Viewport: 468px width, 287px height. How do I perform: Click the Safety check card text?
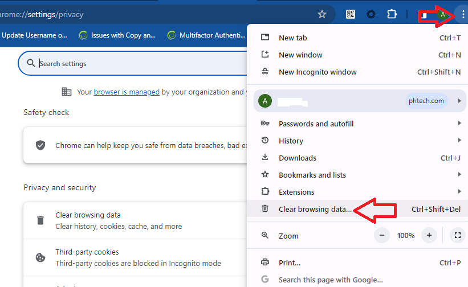click(151, 145)
